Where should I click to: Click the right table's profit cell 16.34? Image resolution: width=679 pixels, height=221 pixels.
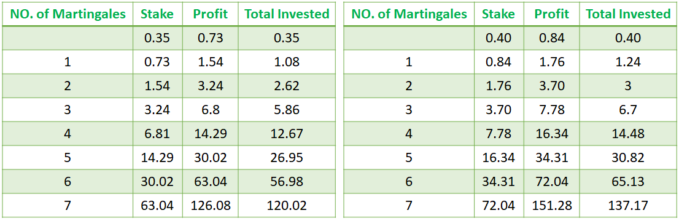(x=551, y=133)
